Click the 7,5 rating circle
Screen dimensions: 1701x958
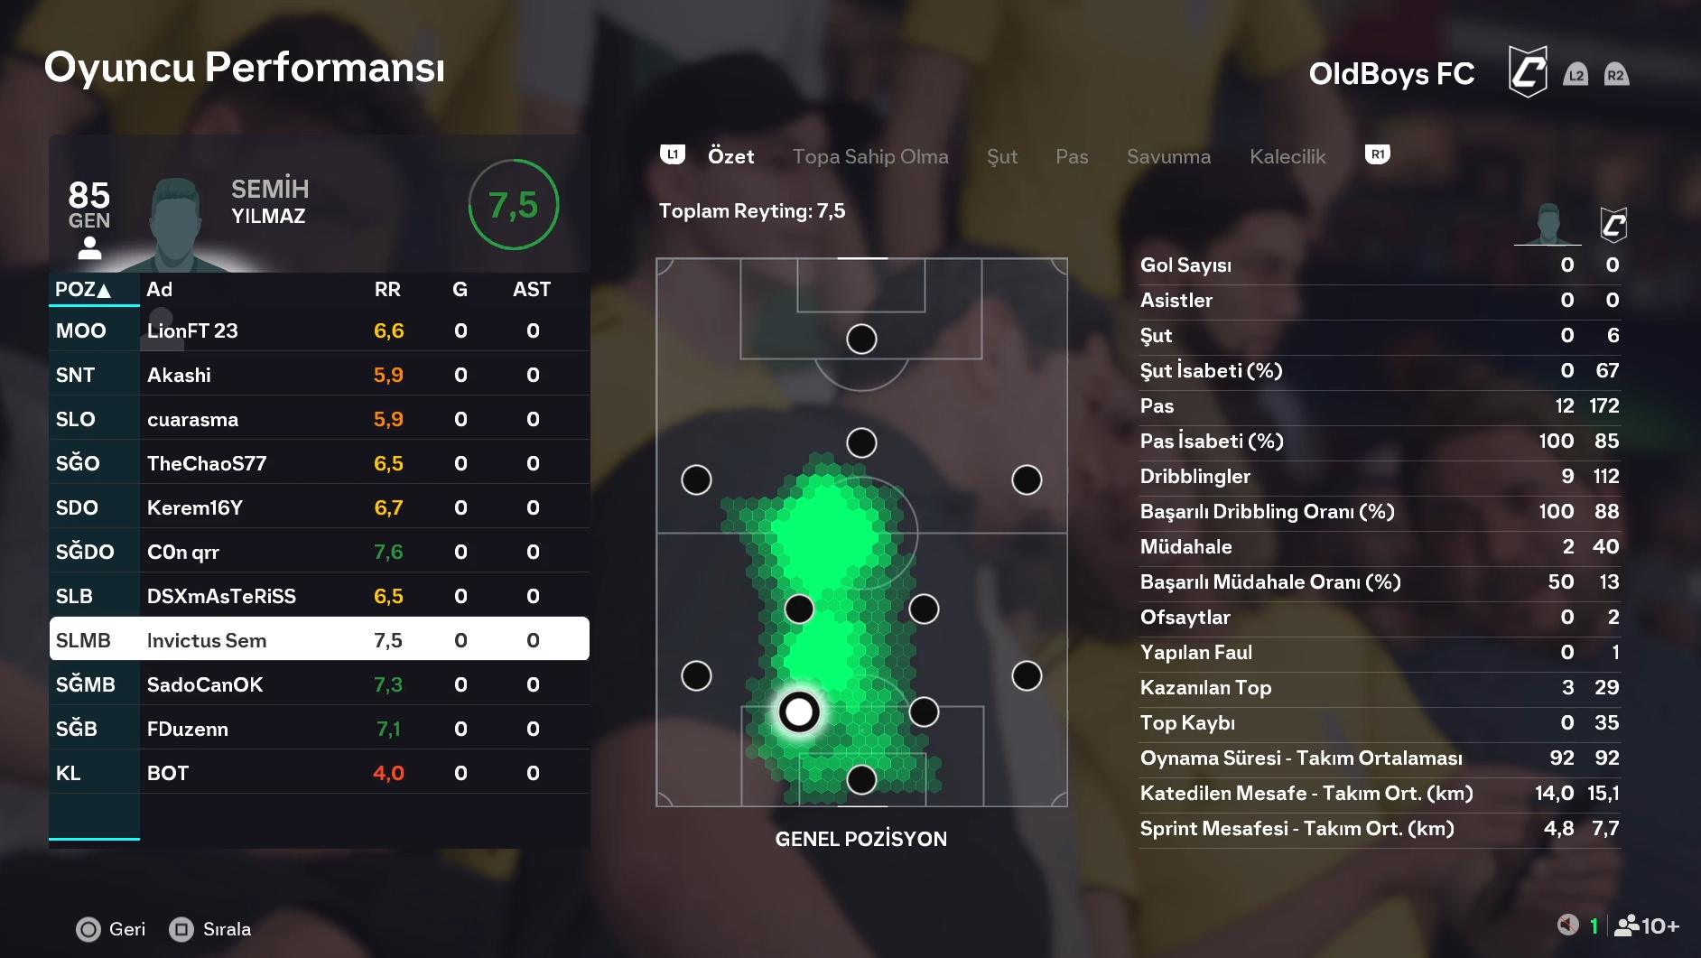coord(513,205)
